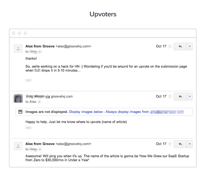Reply to the 'via groovehq.com' email
This screenshot has height=177, width=205.
coord(180,97)
